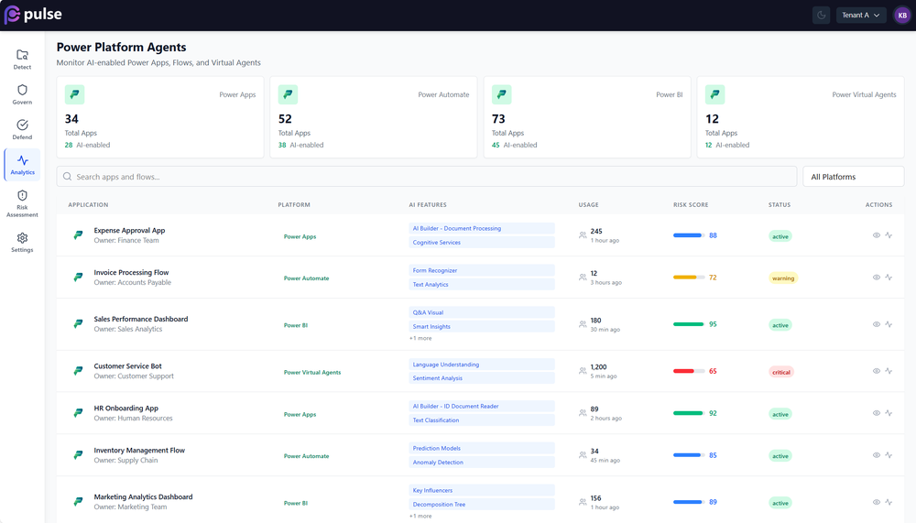The width and height of the screenshot is (916, 523).
Task: Click the Power Apps card icon
Action: pos(75,94)
